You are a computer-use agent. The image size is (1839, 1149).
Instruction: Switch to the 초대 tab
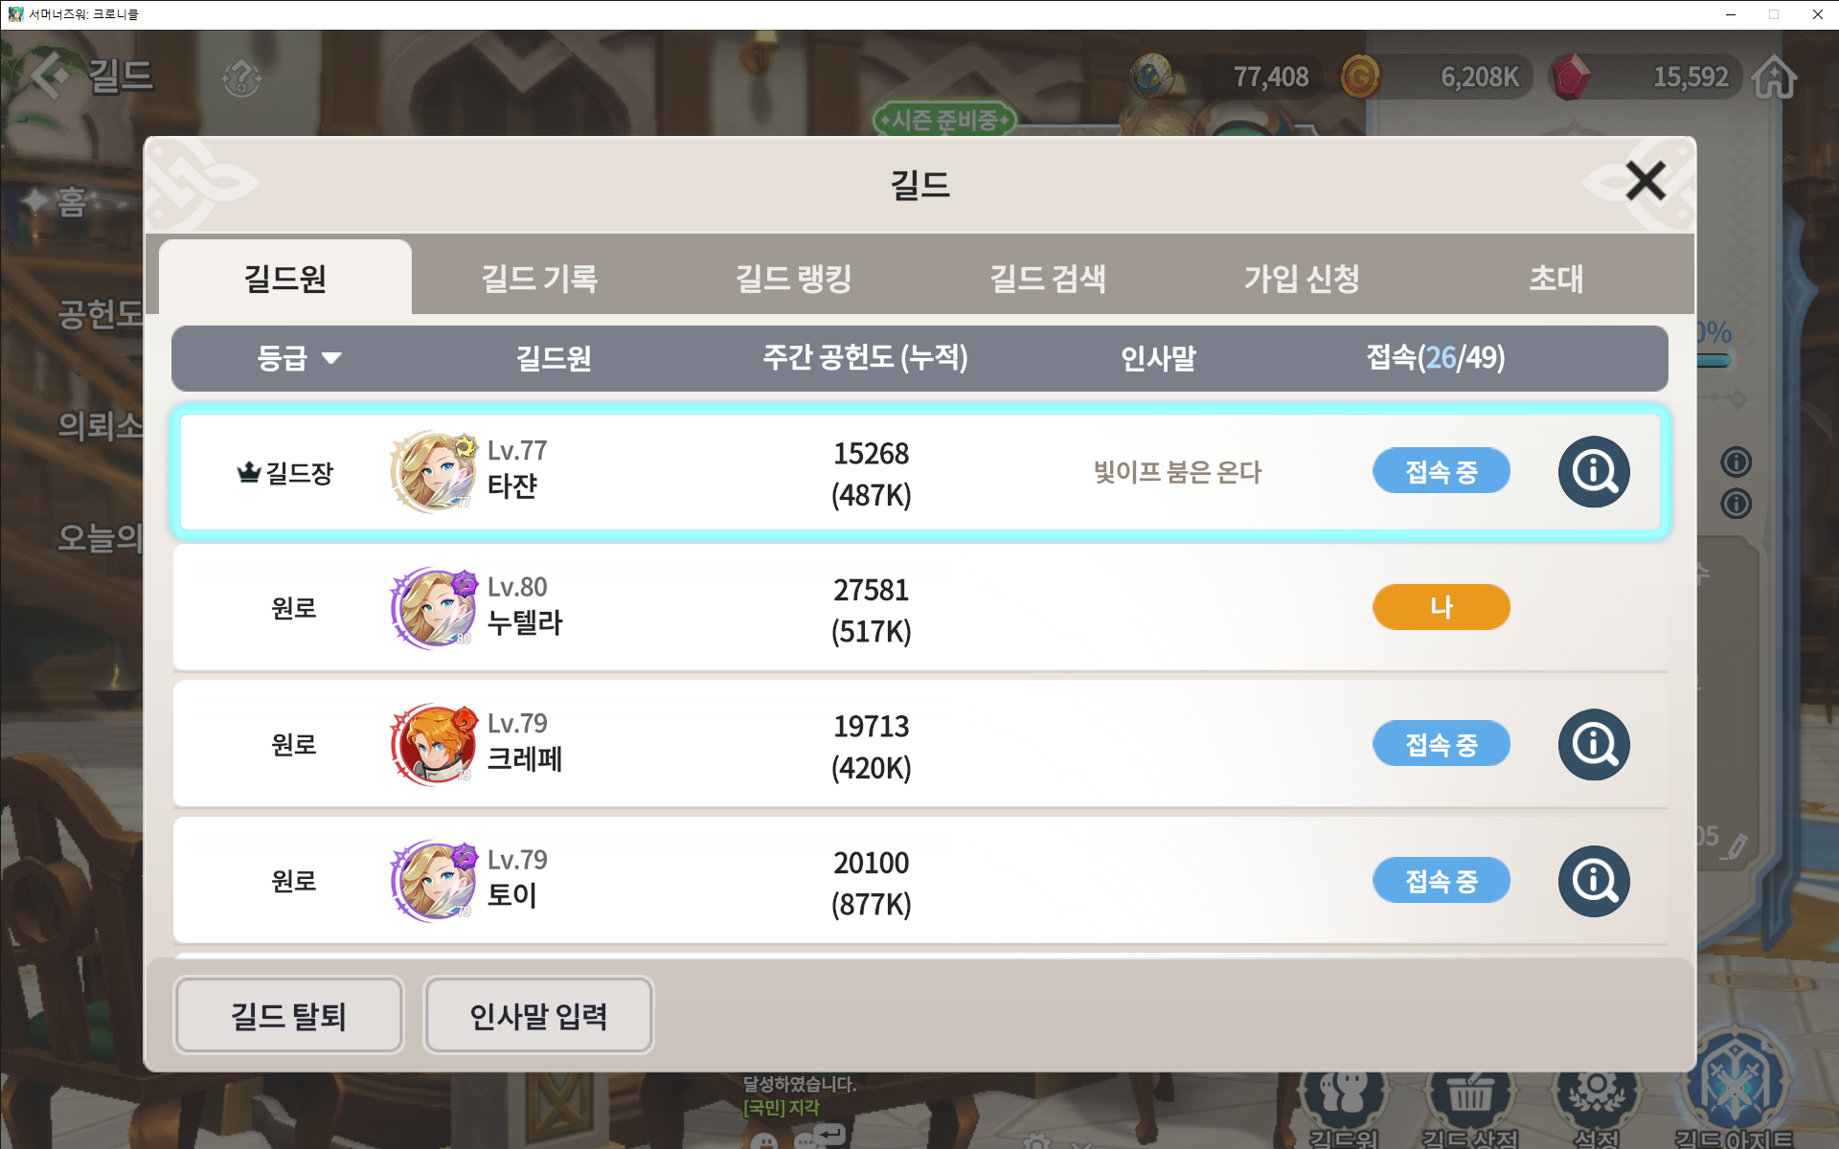coord(1555,279)
